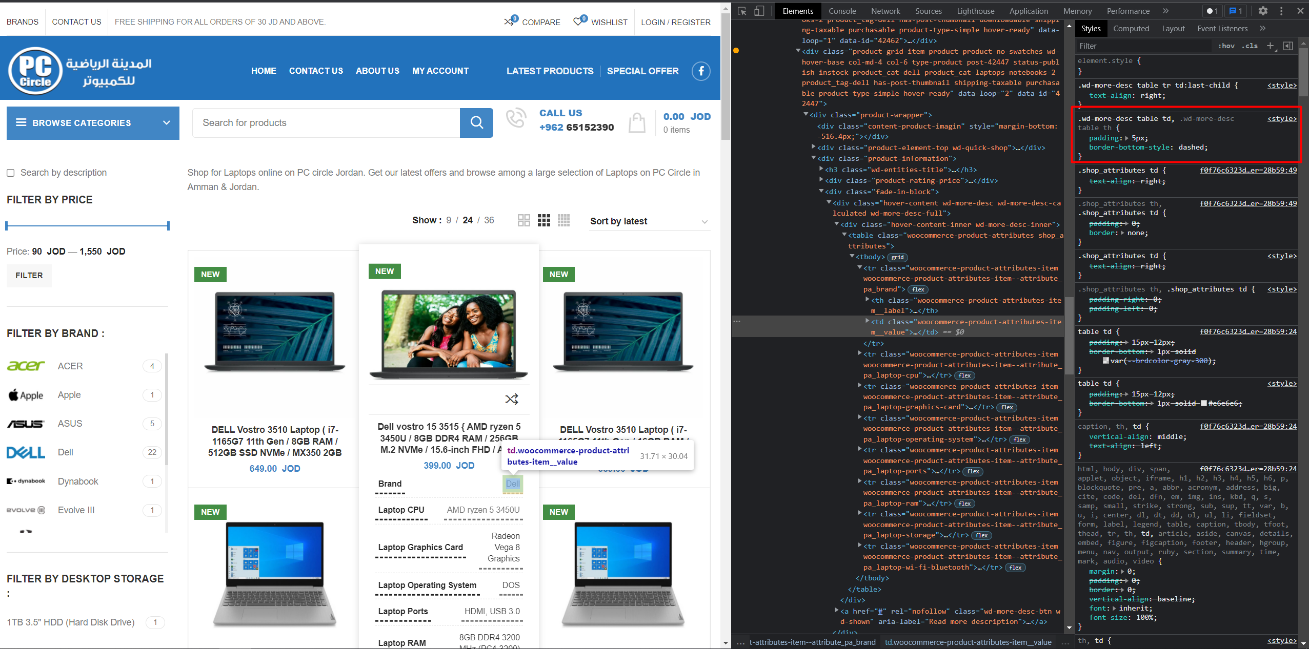Collapse the product-grid-item div node arrow
1309x649 pixels.
tap(798, 51)
